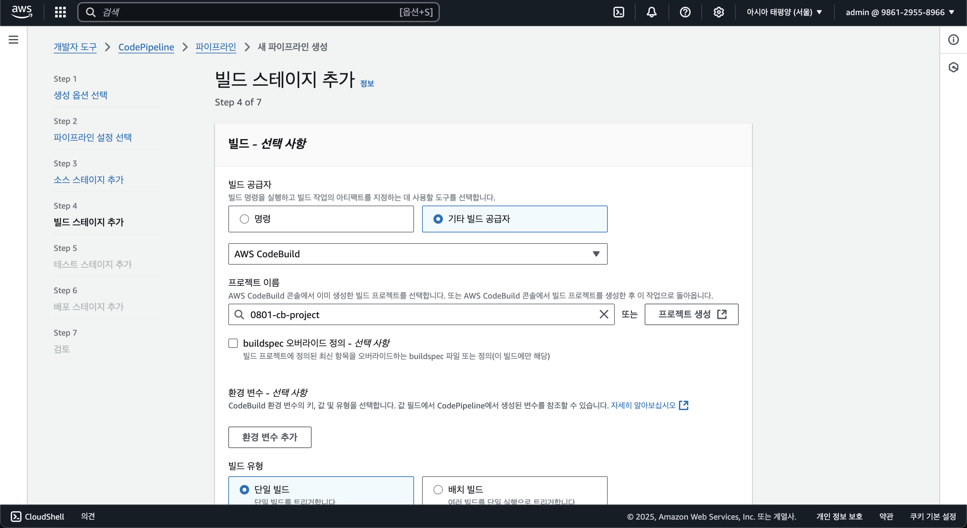Open the info panel icon
Image resolution: width=967 pixels, height=528 pixels.
tap(953, 39)
